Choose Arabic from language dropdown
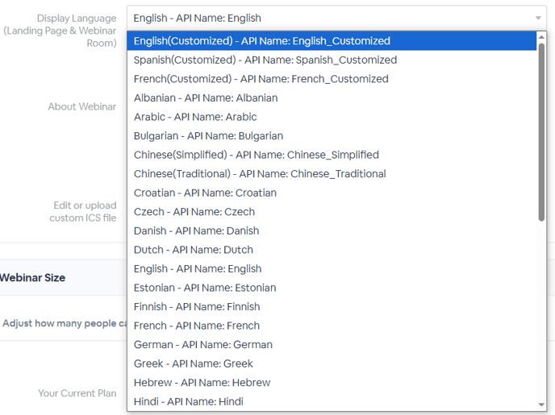 pyautogui.click(x=332, y=117)
